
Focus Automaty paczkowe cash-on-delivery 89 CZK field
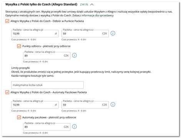pos(47,127)
